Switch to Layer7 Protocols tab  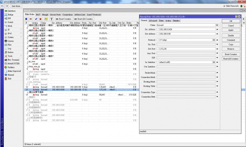tap(94, 15)
